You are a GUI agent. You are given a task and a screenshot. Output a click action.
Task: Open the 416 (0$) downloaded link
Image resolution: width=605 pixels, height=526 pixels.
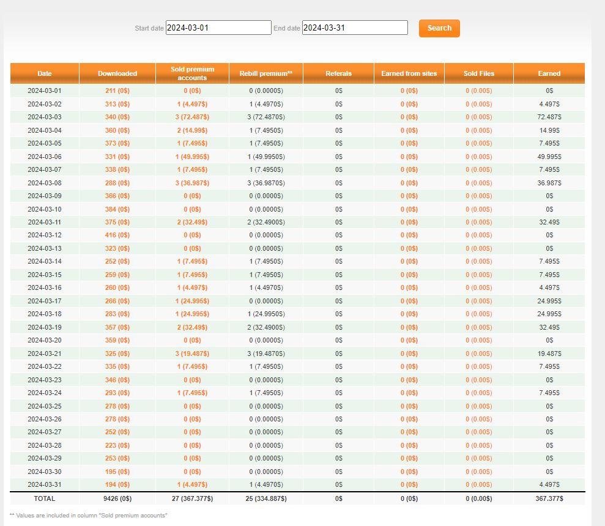(117, 235)
